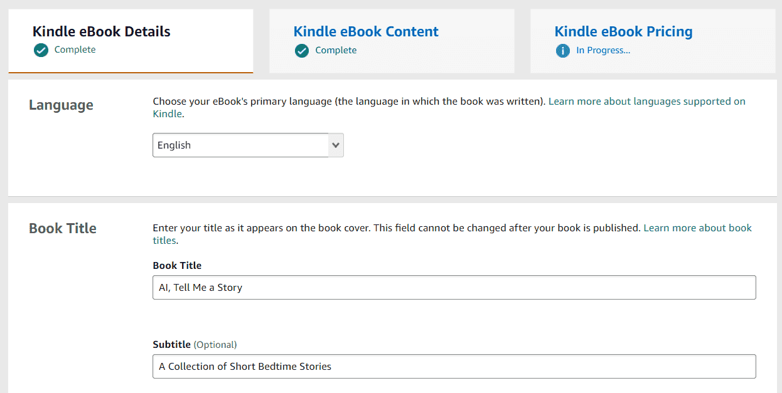
Task: Focus the Book Title field containing 'AI, Tell Me a Story'
Action: 454,287
